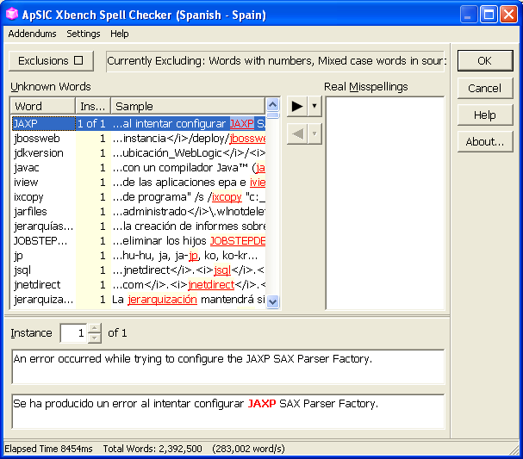Select the jarfiles word row
This screenshot has width=523, height=459.
click(139, 212)
